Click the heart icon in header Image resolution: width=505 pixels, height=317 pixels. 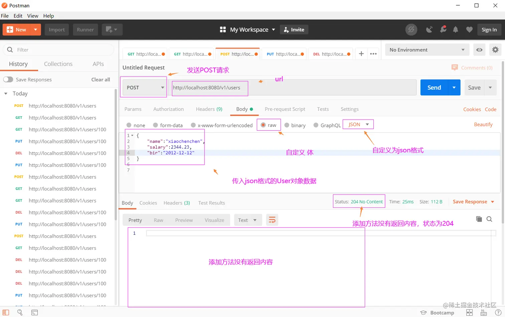(469, 30)
